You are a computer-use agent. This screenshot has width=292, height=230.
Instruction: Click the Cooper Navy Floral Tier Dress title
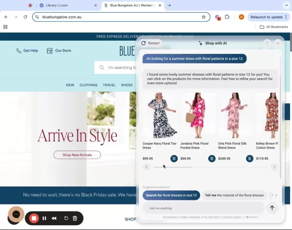click(160, 146)
